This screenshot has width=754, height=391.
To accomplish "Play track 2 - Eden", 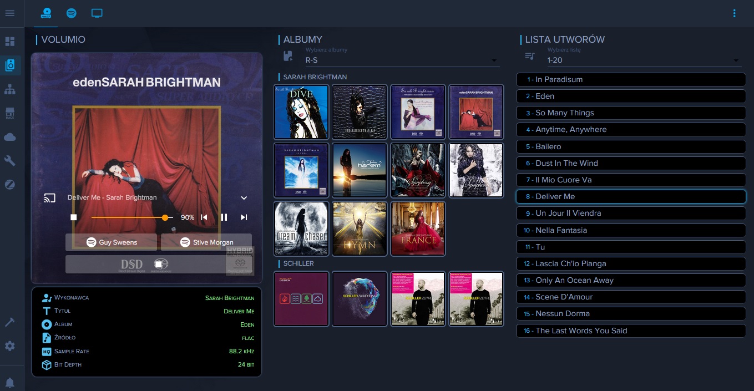I will (631, 96).
